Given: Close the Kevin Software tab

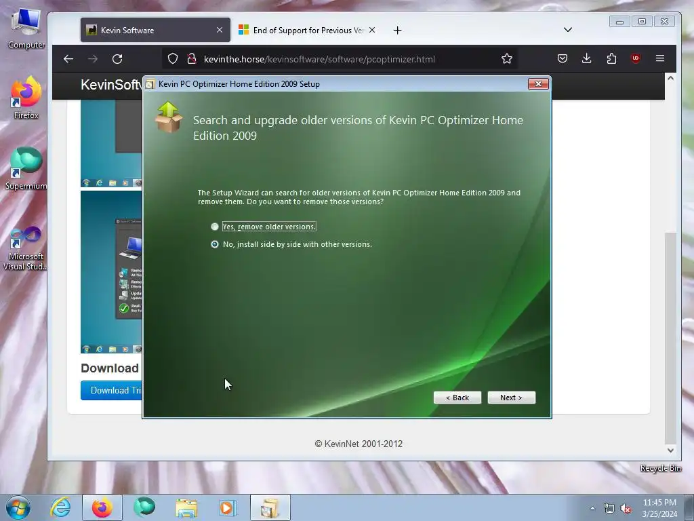Looking at the screenshot, I should (x=220, y=30).
